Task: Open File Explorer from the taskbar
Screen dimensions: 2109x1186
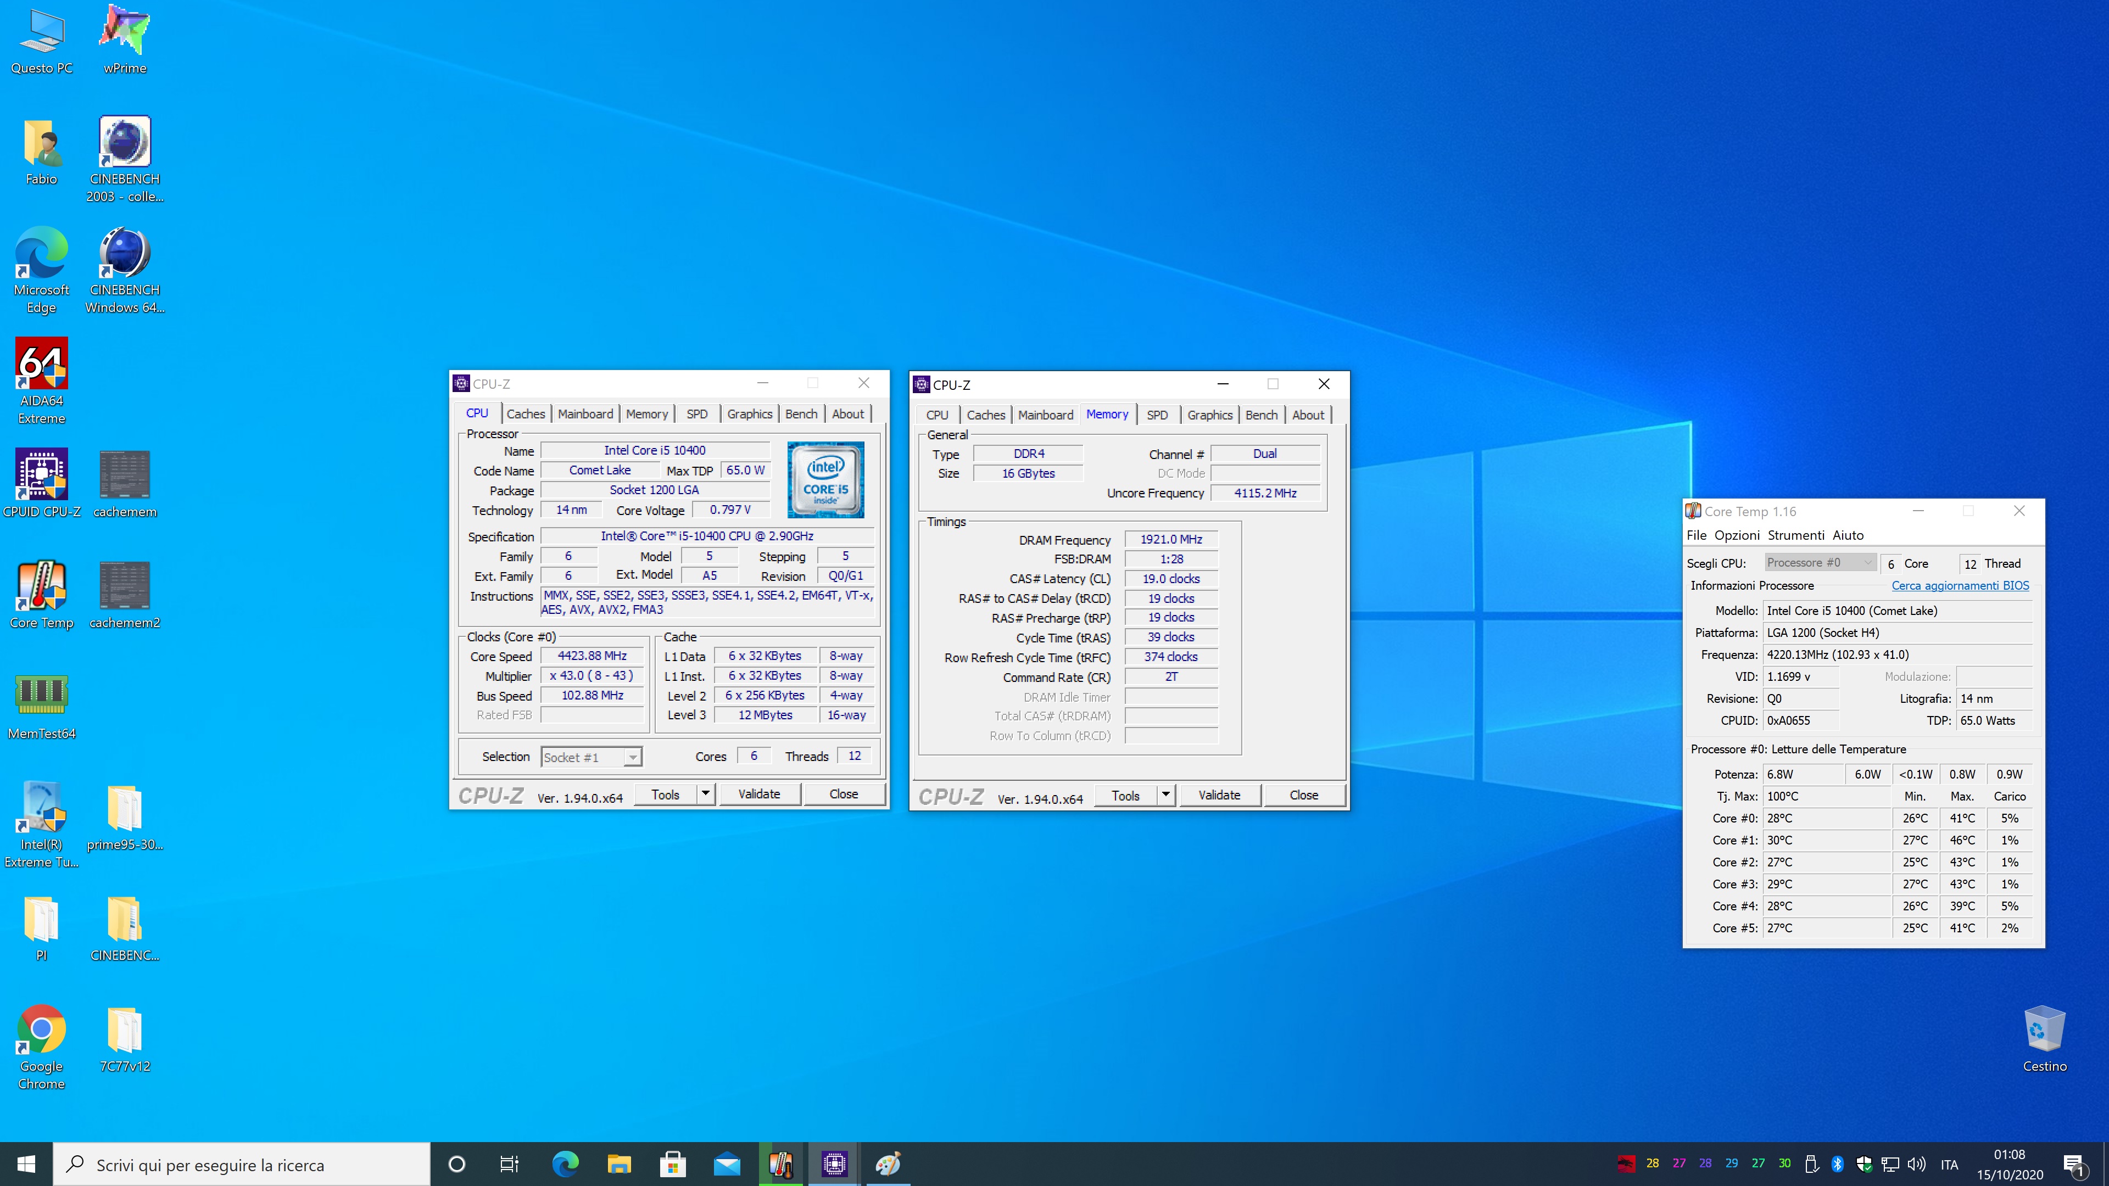Action: [x=619, y=1164]
